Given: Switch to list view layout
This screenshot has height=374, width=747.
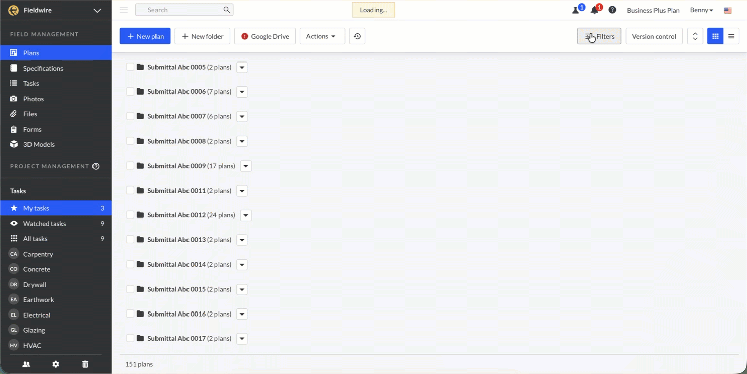Looking at the screenshot, I should tap(731, 36).
